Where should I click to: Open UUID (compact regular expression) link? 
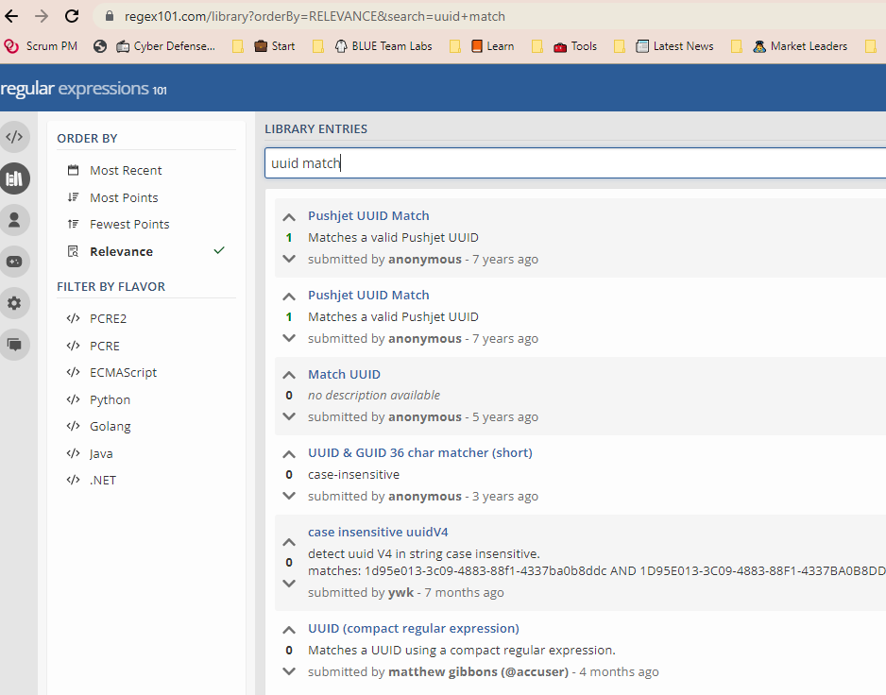click(414, 628)
